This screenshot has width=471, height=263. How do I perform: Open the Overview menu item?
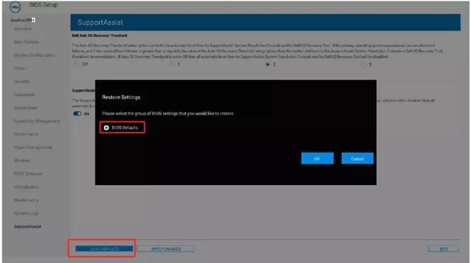tap(23, 28)
